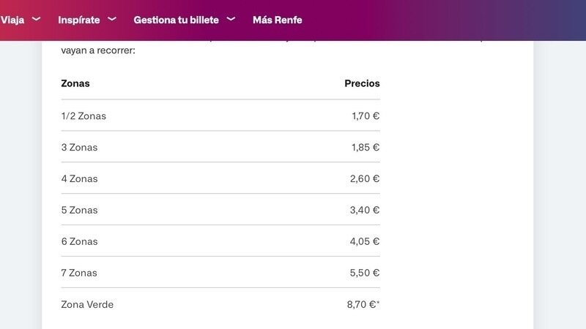Click the Zona Verde row label
Screen dimensions: 586x329
(x=87, y=304)
